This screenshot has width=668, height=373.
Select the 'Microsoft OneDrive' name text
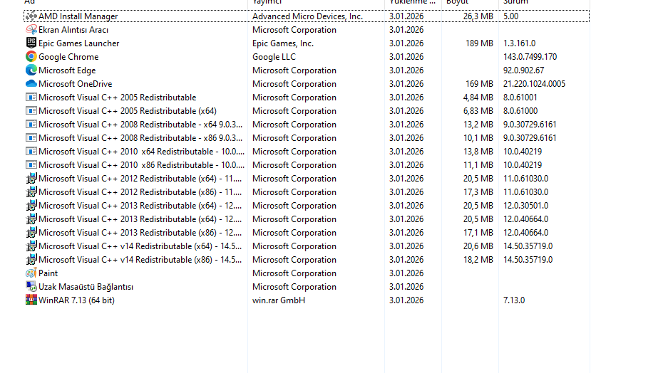click(76, 84)
